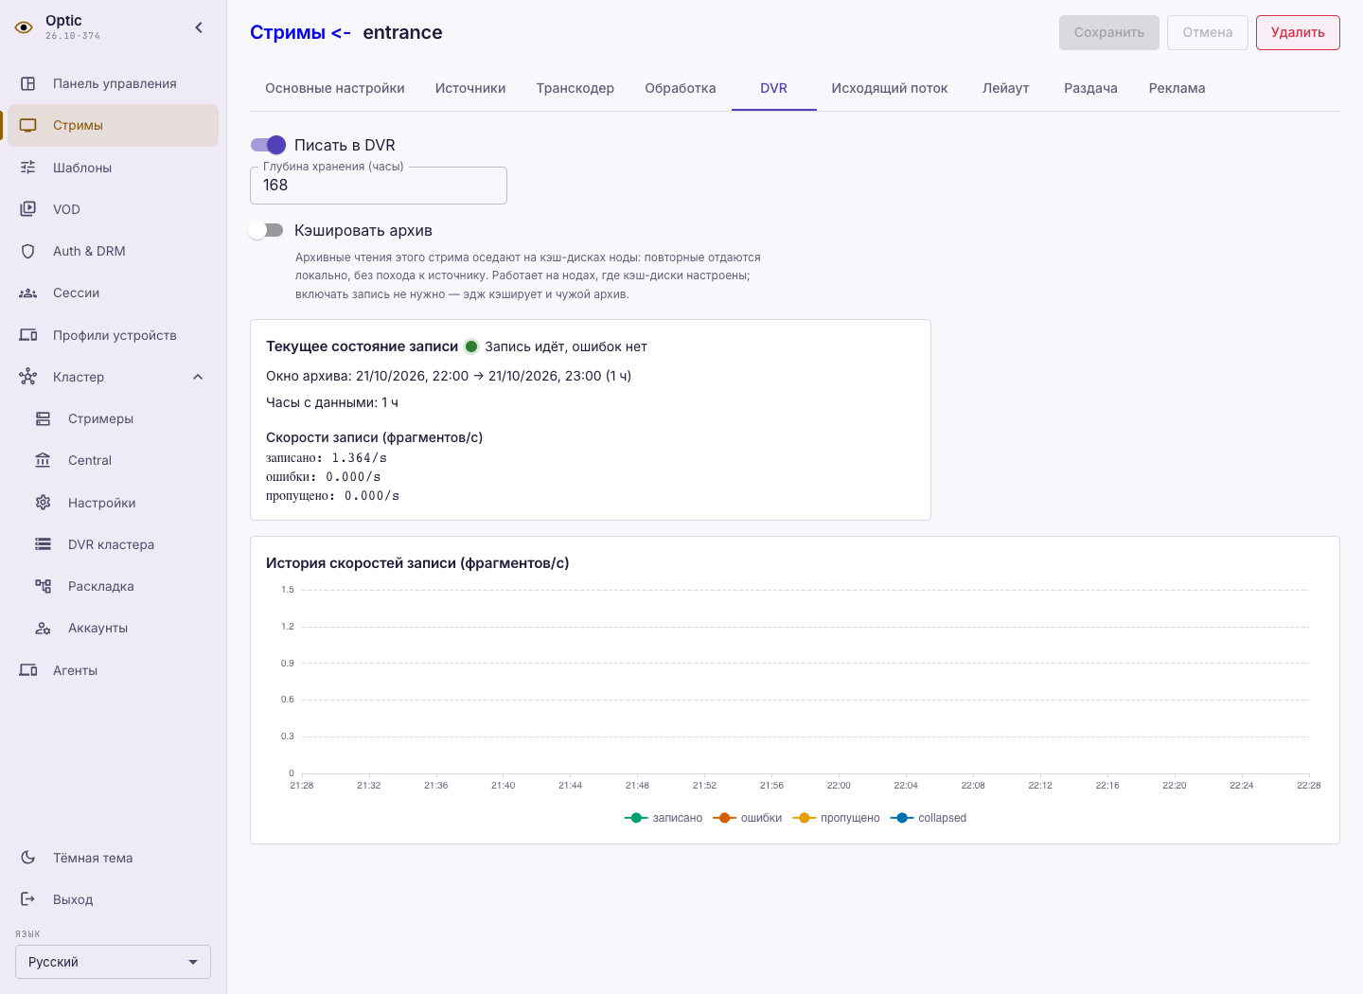This screenshot has height=994, width=1363.
Task: Toggle the ошибки series in chart legend
Action: coord(748,818)
